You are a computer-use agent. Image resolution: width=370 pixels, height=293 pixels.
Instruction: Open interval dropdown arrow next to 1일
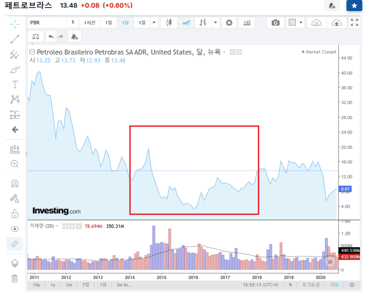154,23
